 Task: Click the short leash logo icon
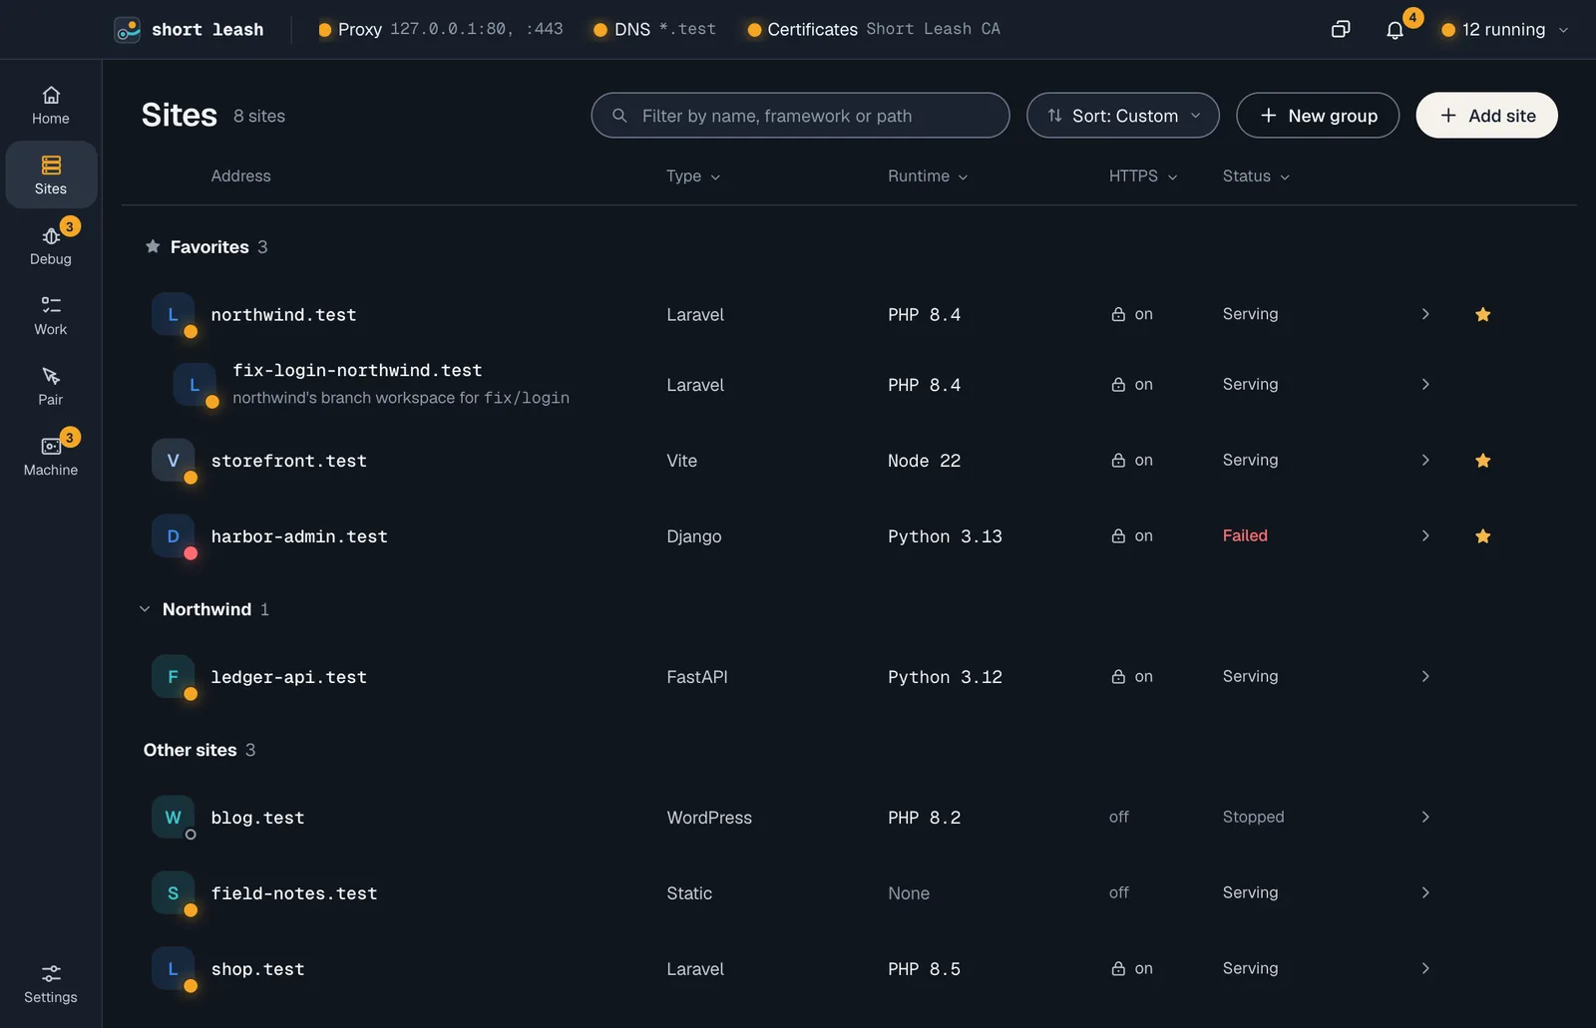pyautogui.click(x=128, y=30)
